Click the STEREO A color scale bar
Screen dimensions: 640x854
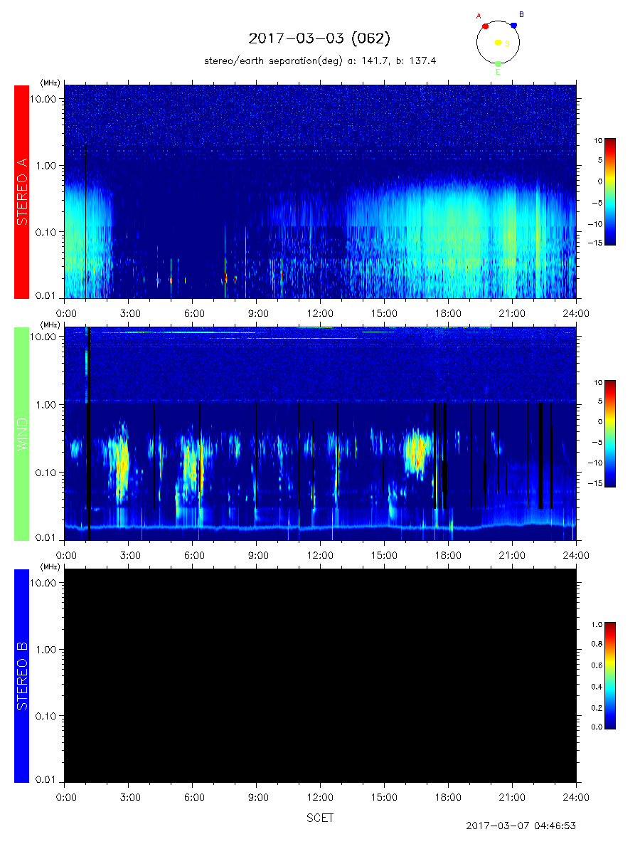[x=610, y=191]
